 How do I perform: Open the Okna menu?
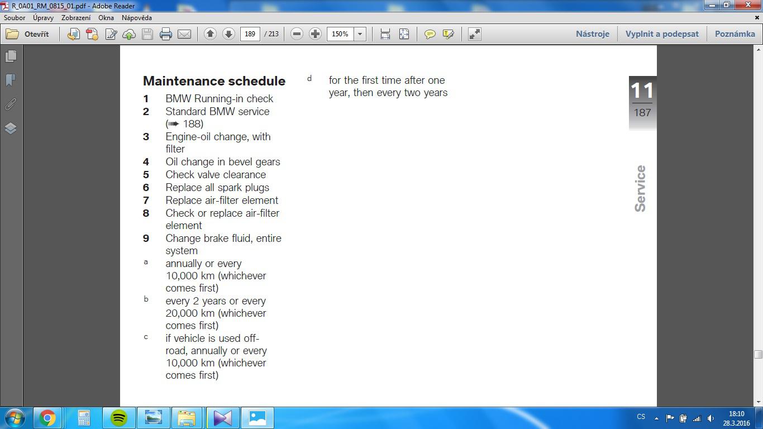coord(106,17)
